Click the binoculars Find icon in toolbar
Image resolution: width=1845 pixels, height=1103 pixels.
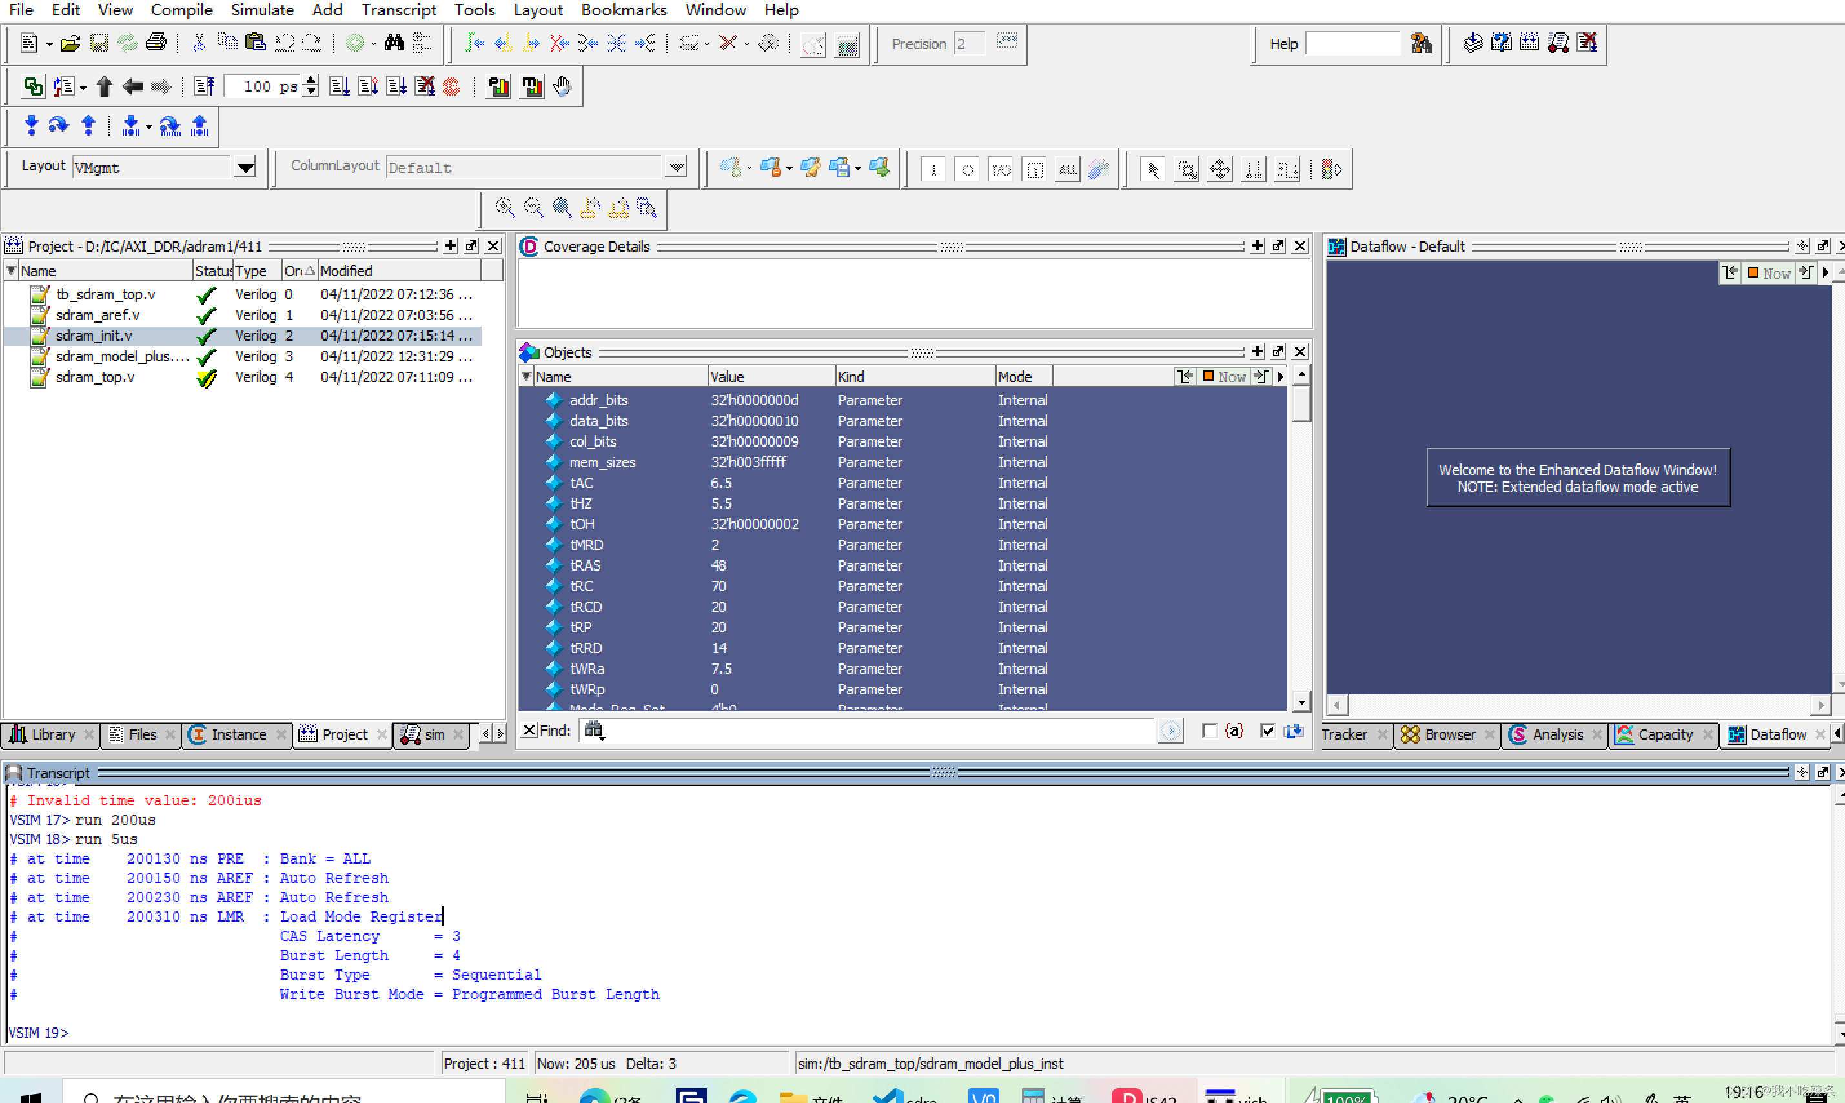point(394,43)
